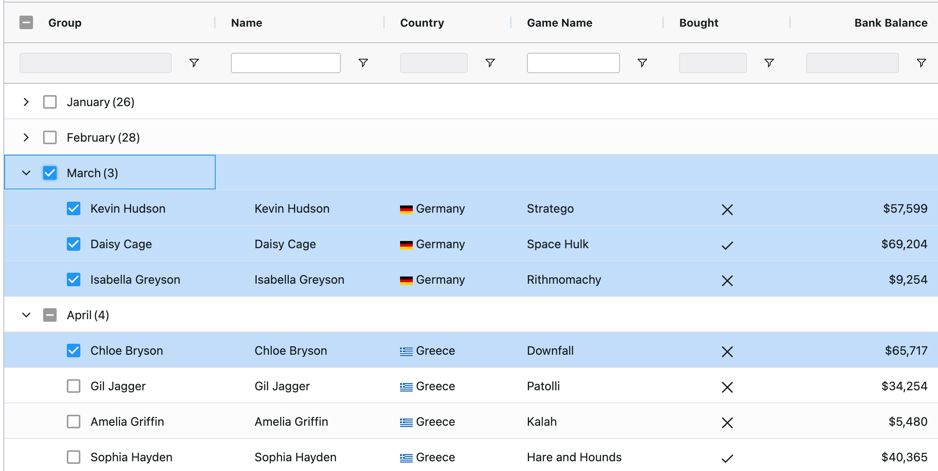Viewport: 938px width, 471px height.
Task: Open the Group column filter icon
Action: [x=194, y=63]
